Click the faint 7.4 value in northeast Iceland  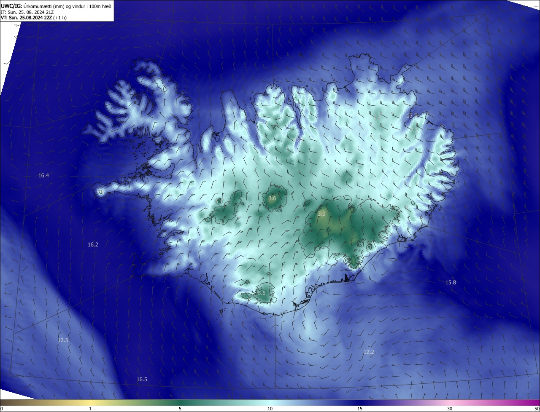point(378,118)
